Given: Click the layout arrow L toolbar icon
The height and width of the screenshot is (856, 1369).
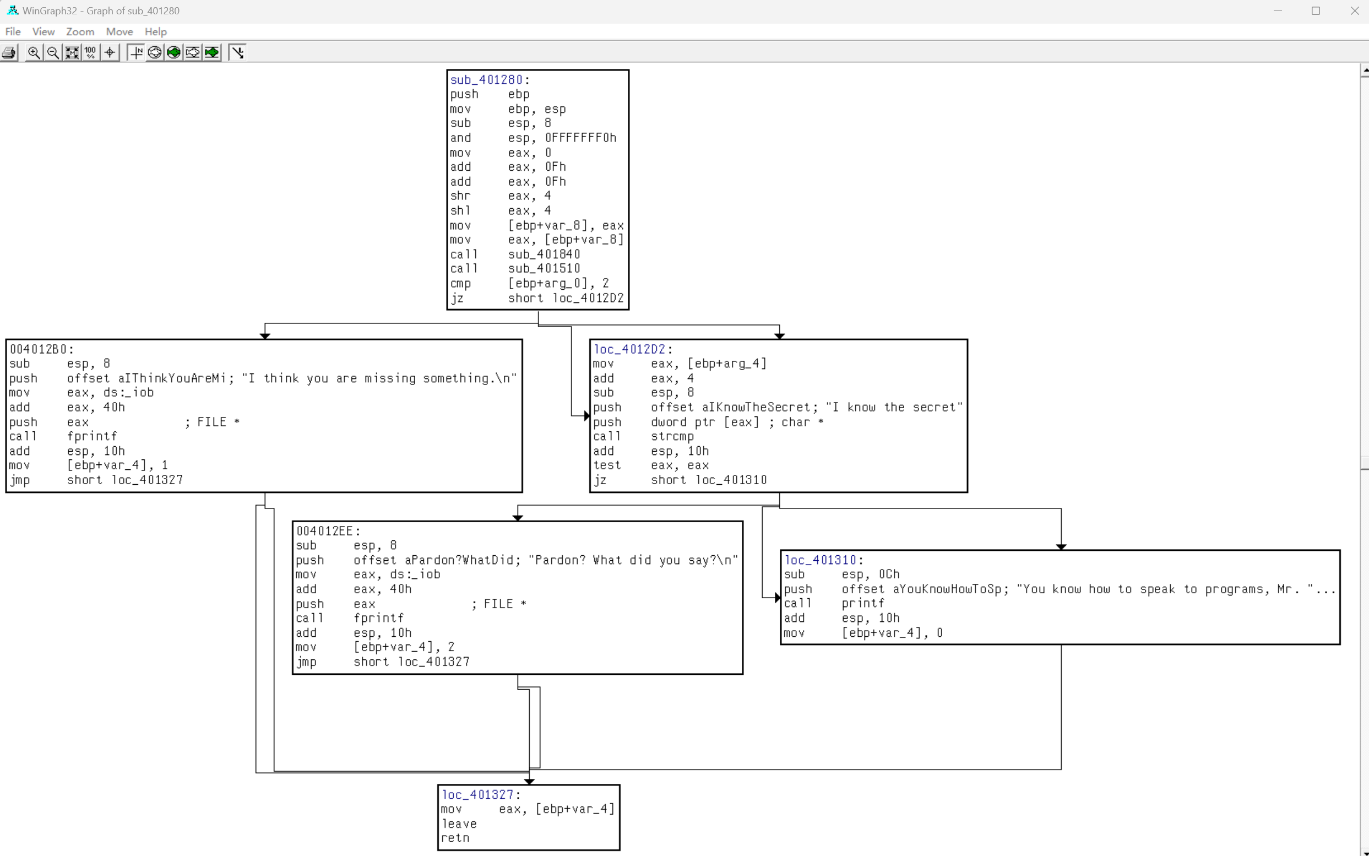Looking at the screenshot, I should pos(238,53).
